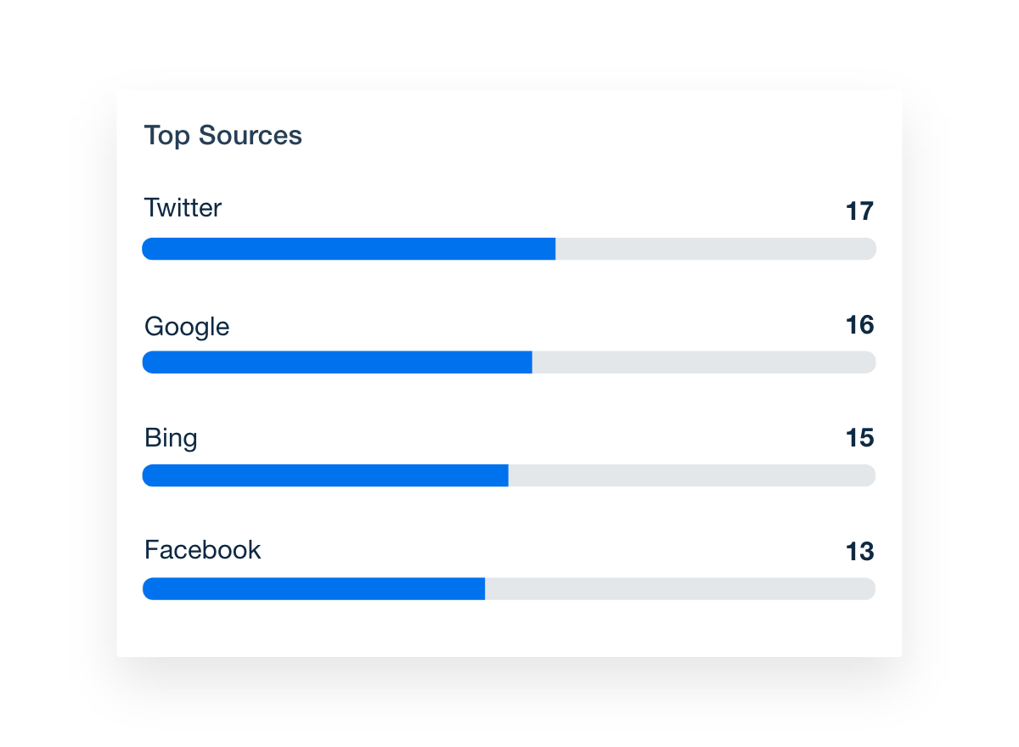Select the Bing source label
The height and width of the screenshot is (747, 1019).
click(x=171, y=438)
